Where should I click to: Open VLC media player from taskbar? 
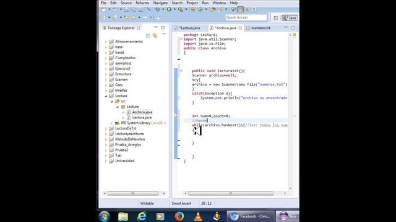tap(198, 216)
